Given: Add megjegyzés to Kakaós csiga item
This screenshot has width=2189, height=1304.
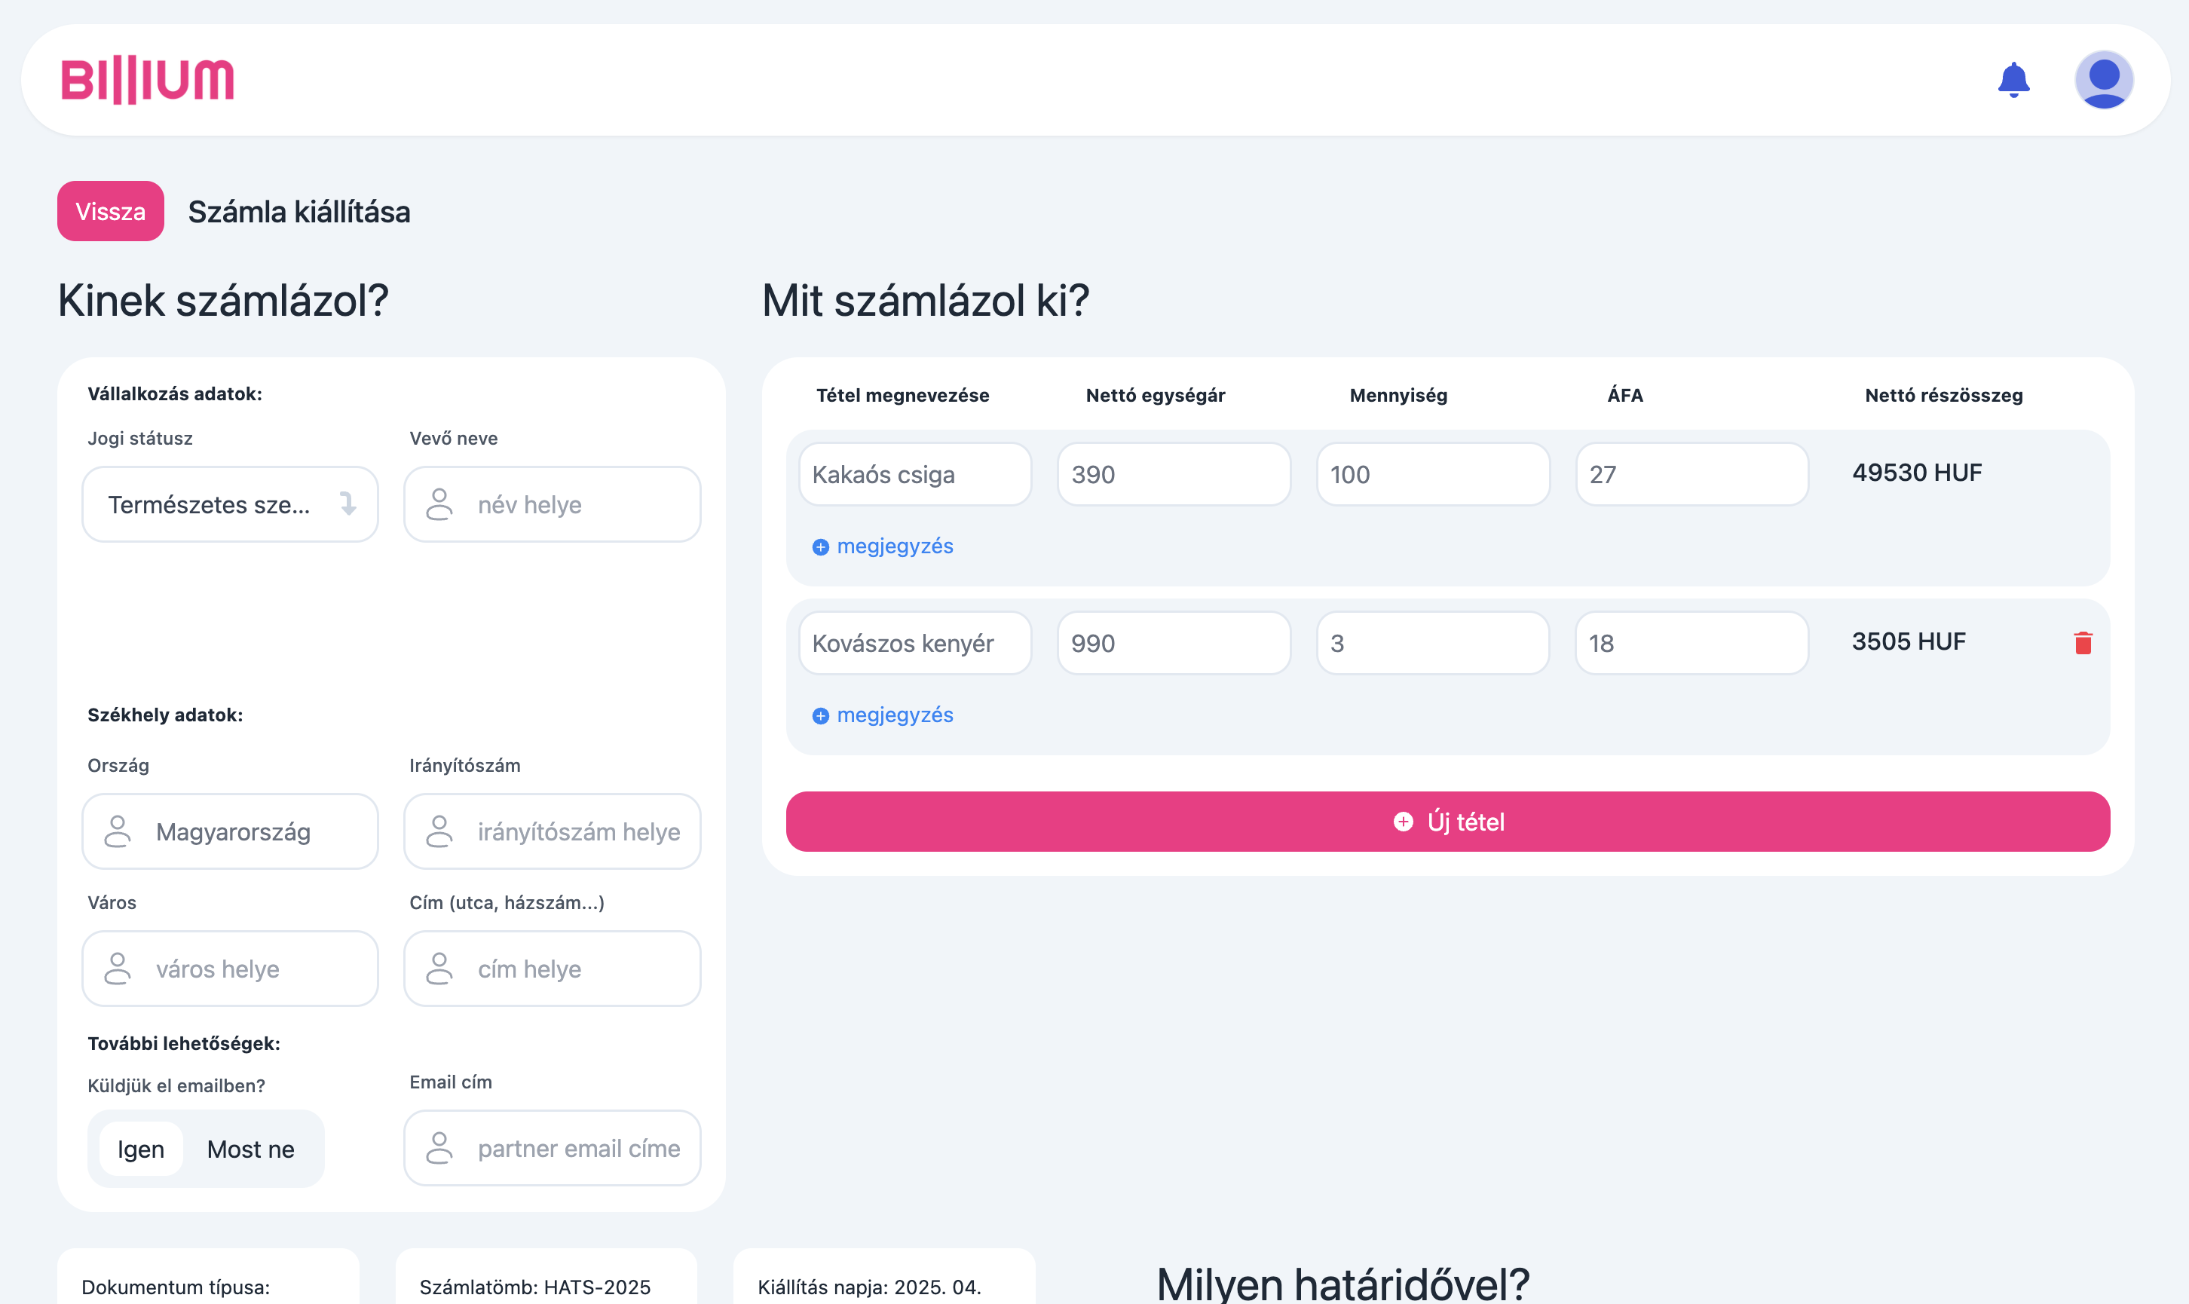Looking at the screenshot, I should 894,546.
